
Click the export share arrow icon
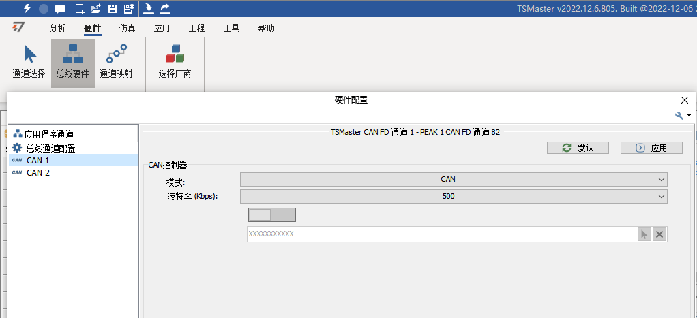pyautogui.click(x=165, y=8)
